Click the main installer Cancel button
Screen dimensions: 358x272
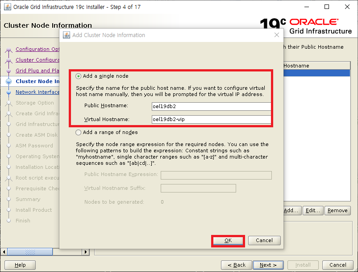click(337, 265)
